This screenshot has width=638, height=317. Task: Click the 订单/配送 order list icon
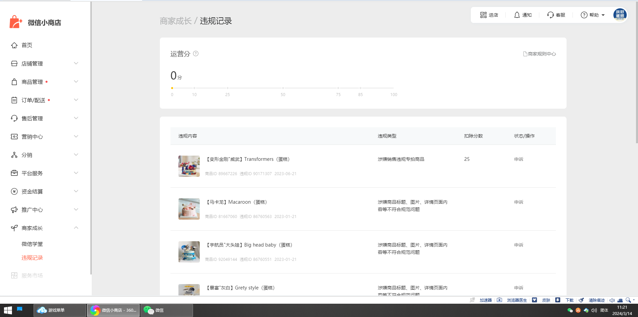14,100
